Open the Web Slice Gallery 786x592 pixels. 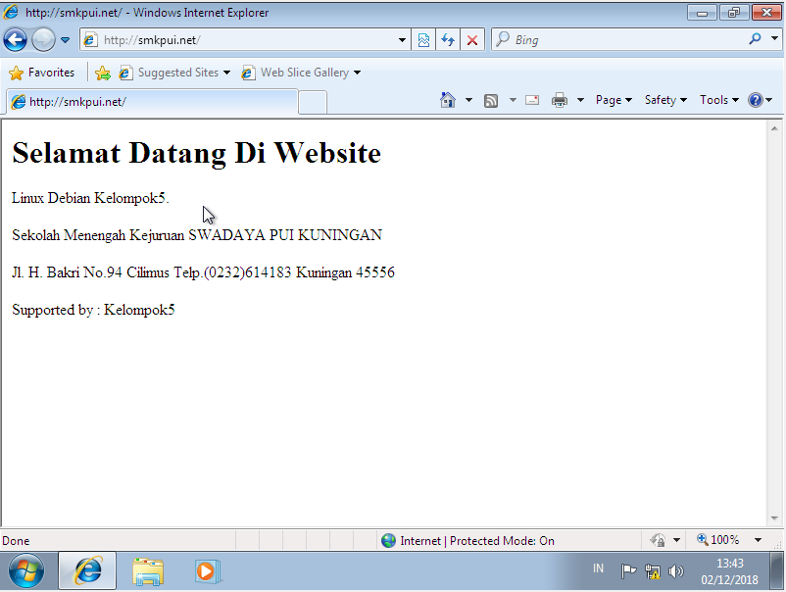click(x=302, y=72)
